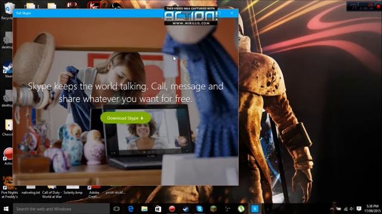
Task: Open the network tray icon
Action: pyautogui.click(x=346, y=209)
